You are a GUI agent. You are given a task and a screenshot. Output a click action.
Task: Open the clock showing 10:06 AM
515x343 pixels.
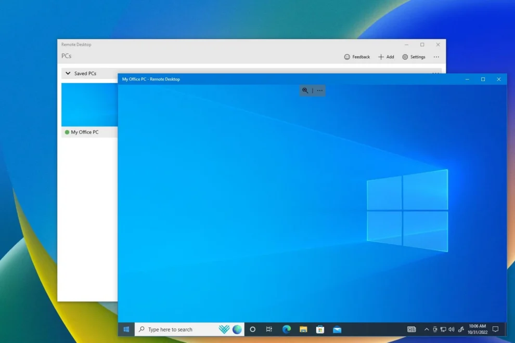[x=478, y=329]
